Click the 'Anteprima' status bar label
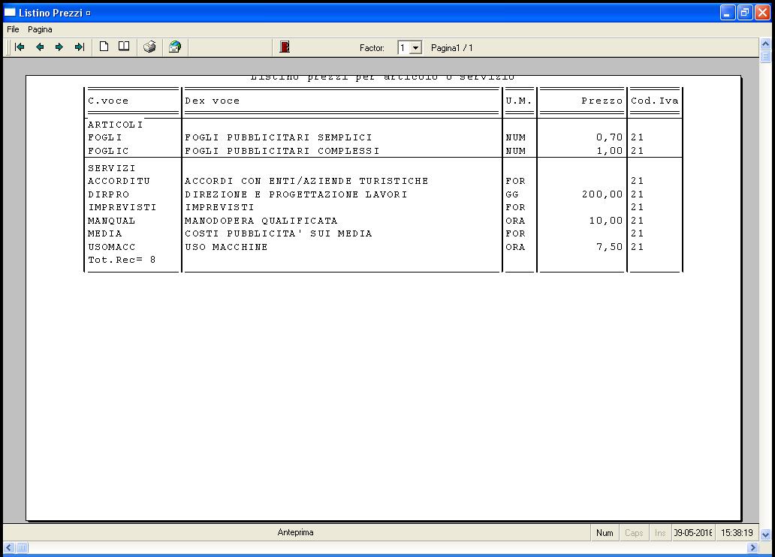The width and height of the screenshot is (775, 557). point(296,532)
